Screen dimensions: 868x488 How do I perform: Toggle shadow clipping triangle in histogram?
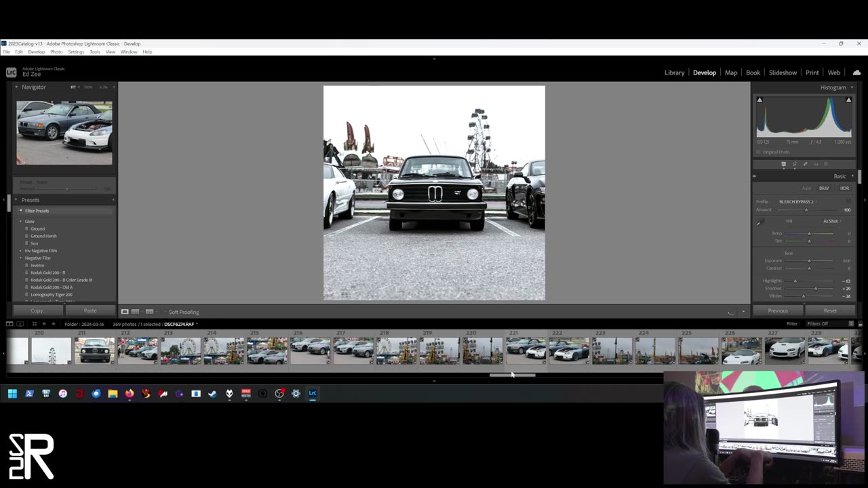click(x=759, y=100)
